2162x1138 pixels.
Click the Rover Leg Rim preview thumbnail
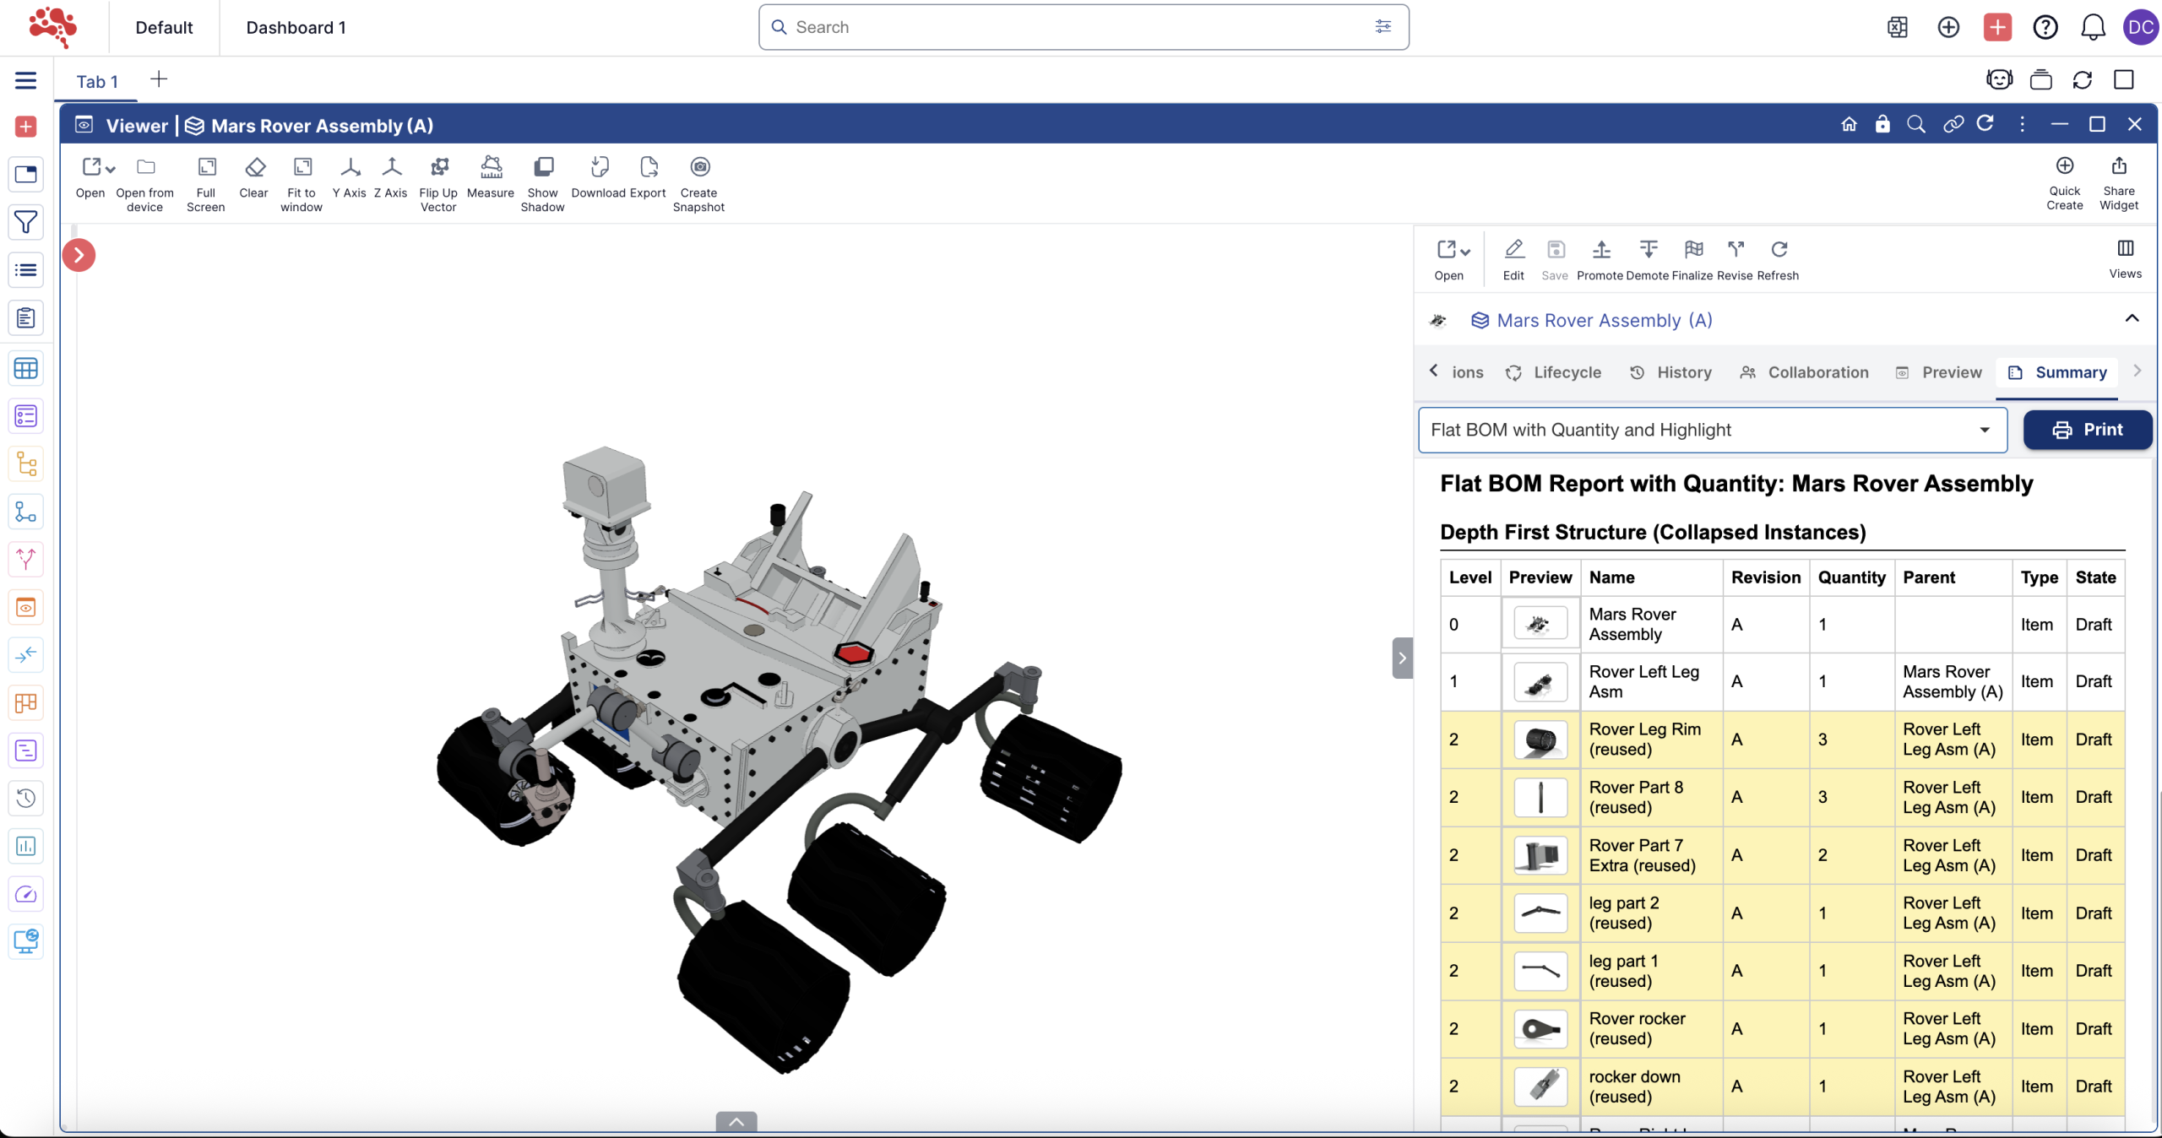click(1540, 740)
